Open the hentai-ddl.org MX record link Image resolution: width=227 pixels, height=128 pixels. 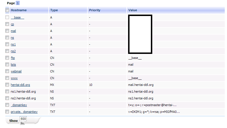pyautogui.click(x=20, y=85)
